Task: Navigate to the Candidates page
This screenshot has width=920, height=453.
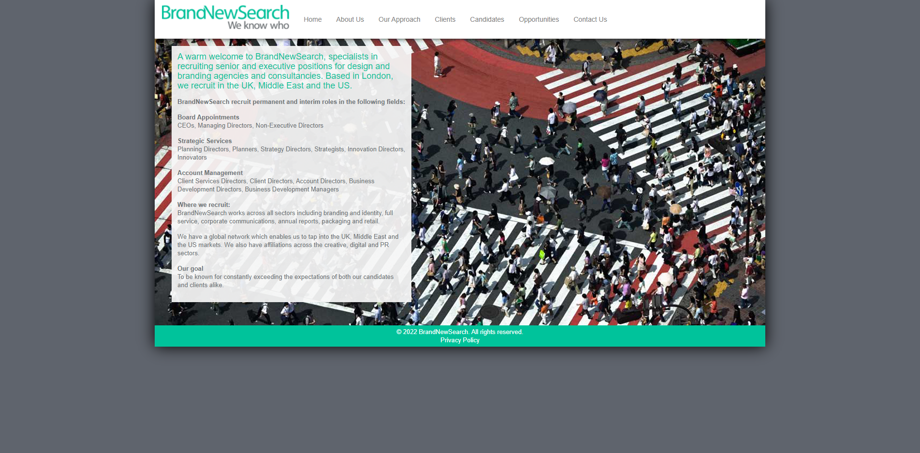Action: (x=487, y=19)
